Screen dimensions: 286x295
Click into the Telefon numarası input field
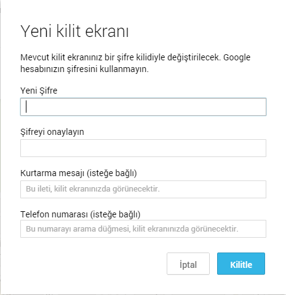point(143,228)
